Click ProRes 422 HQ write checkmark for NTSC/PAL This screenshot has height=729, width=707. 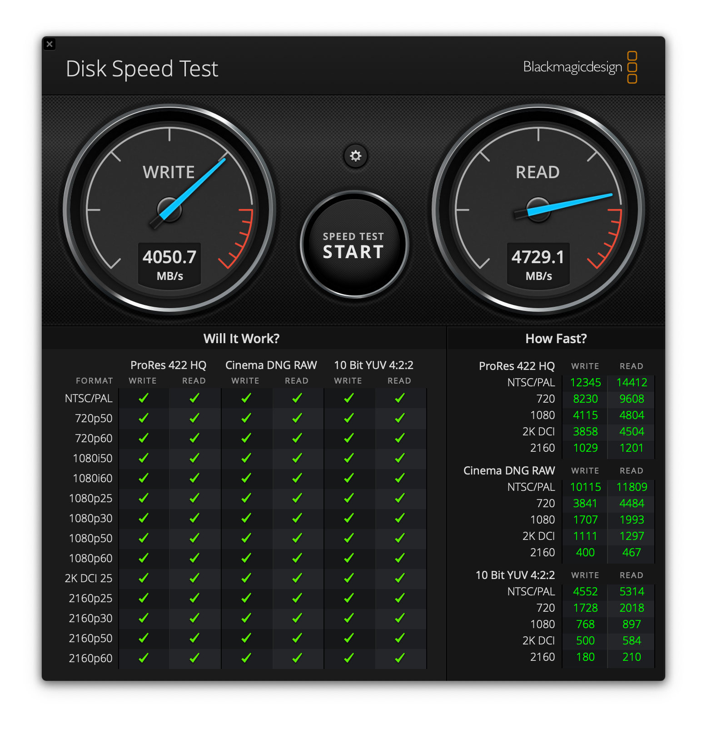click(x=144, y=398)
